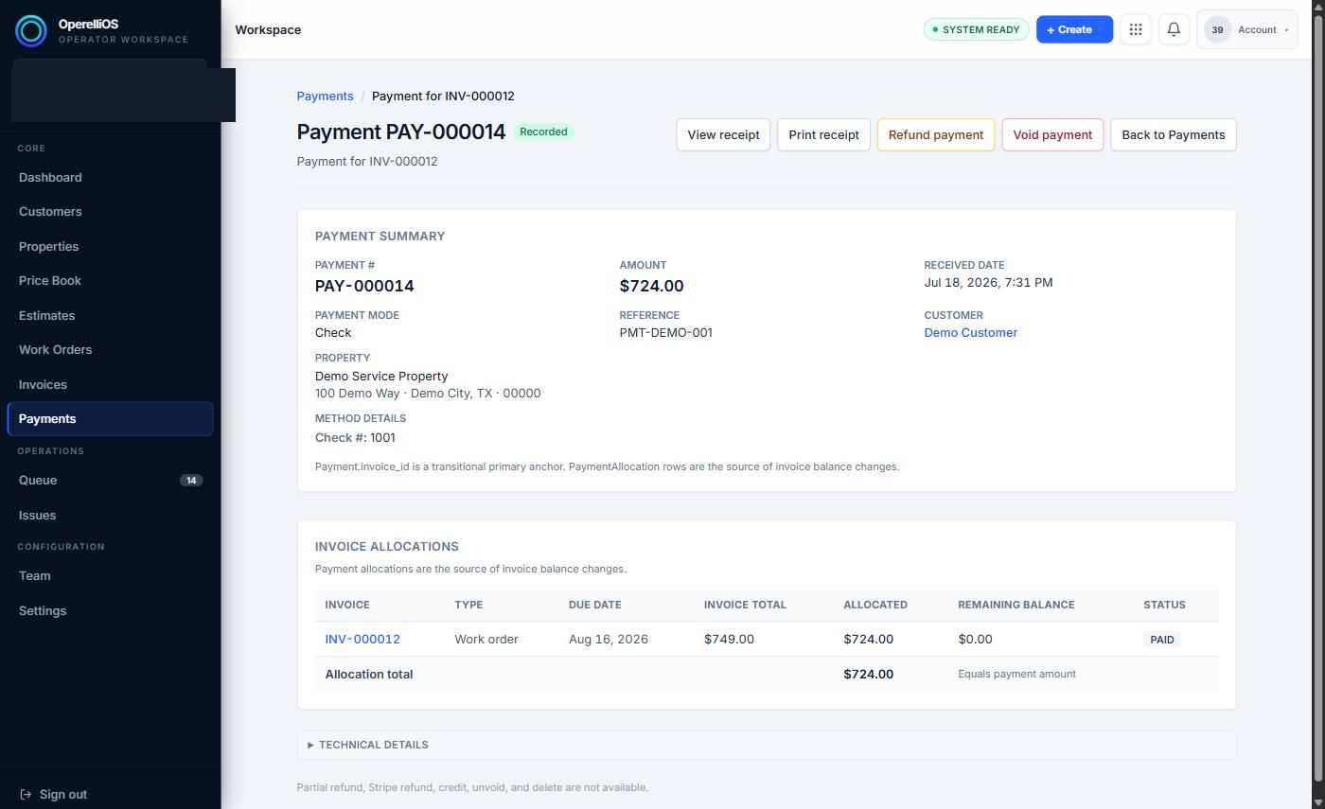Click Sign out link
1325x809 pixels.
click(x=62, y=795)
